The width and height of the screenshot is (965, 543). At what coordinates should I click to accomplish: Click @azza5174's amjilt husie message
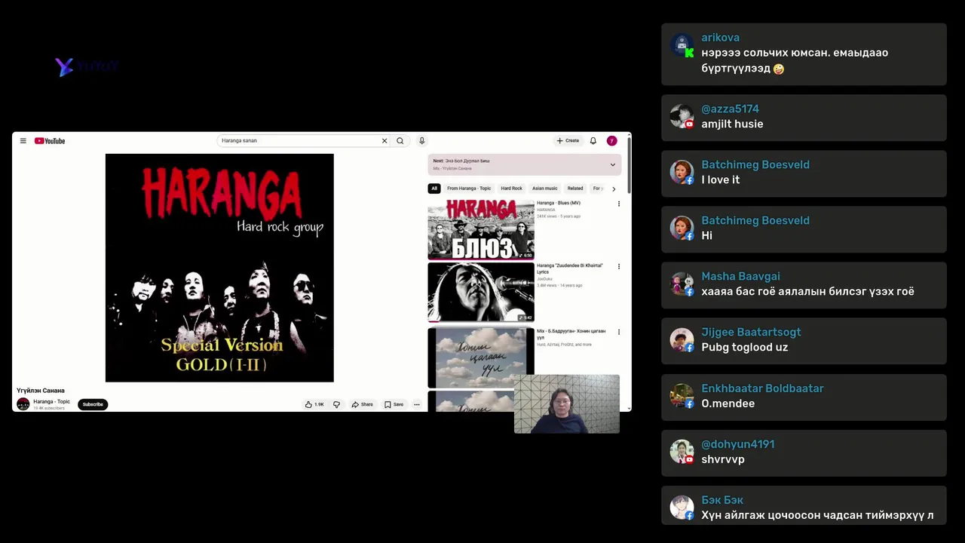point(804,117)
